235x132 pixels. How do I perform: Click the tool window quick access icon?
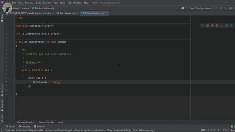[2, 130]
